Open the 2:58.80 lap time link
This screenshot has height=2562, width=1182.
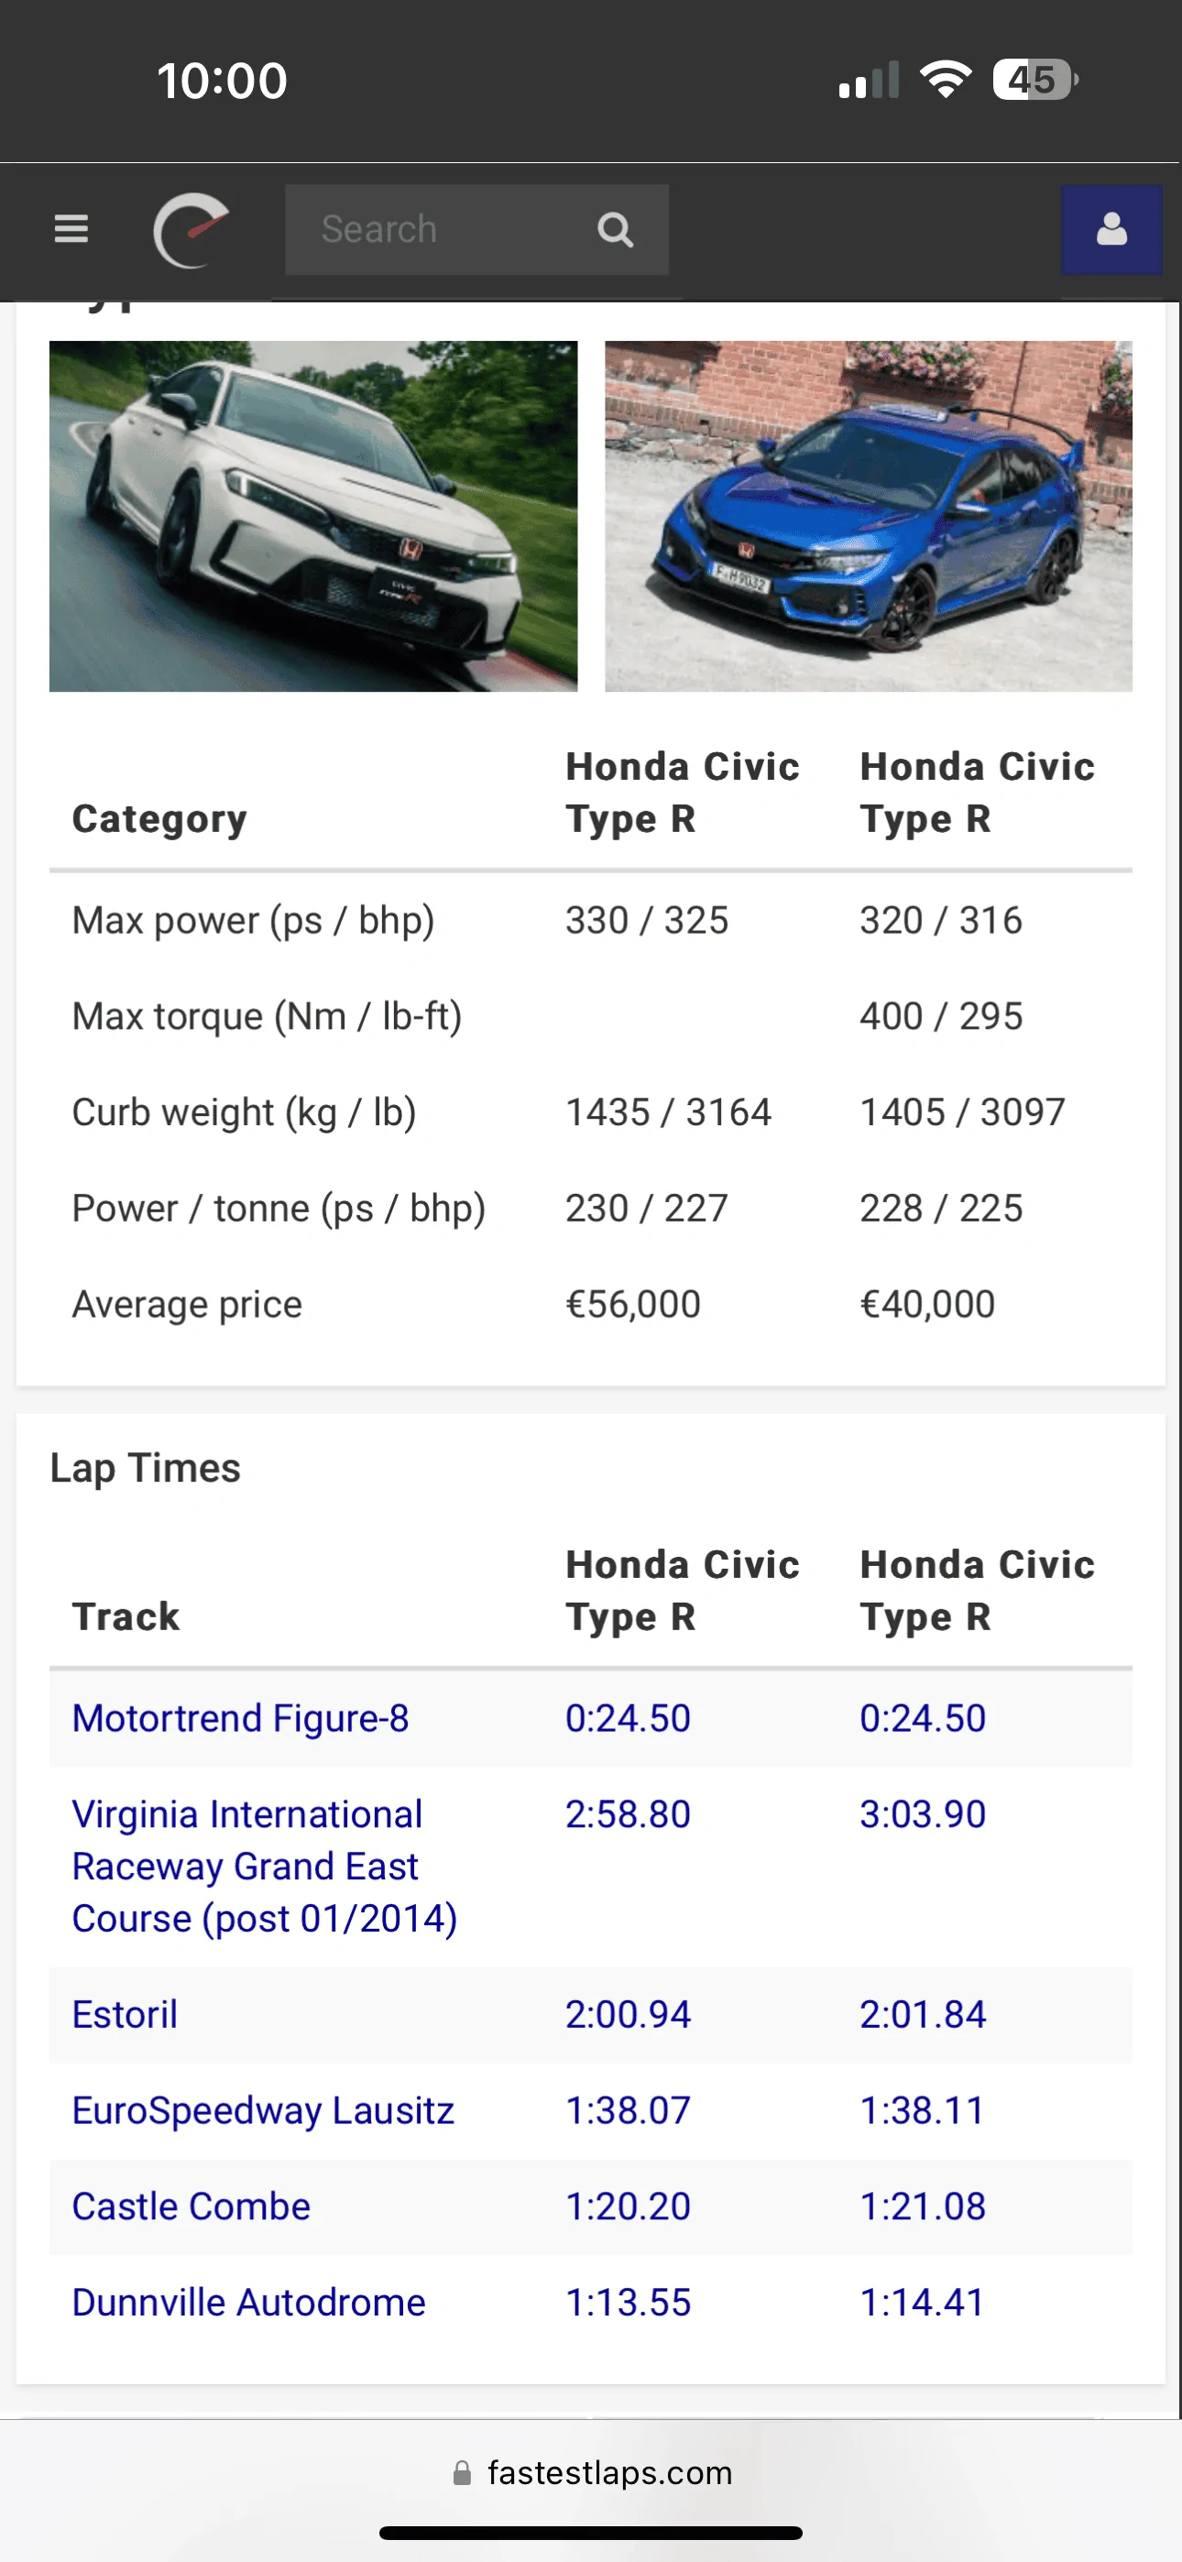click(x=628, y=1814)
